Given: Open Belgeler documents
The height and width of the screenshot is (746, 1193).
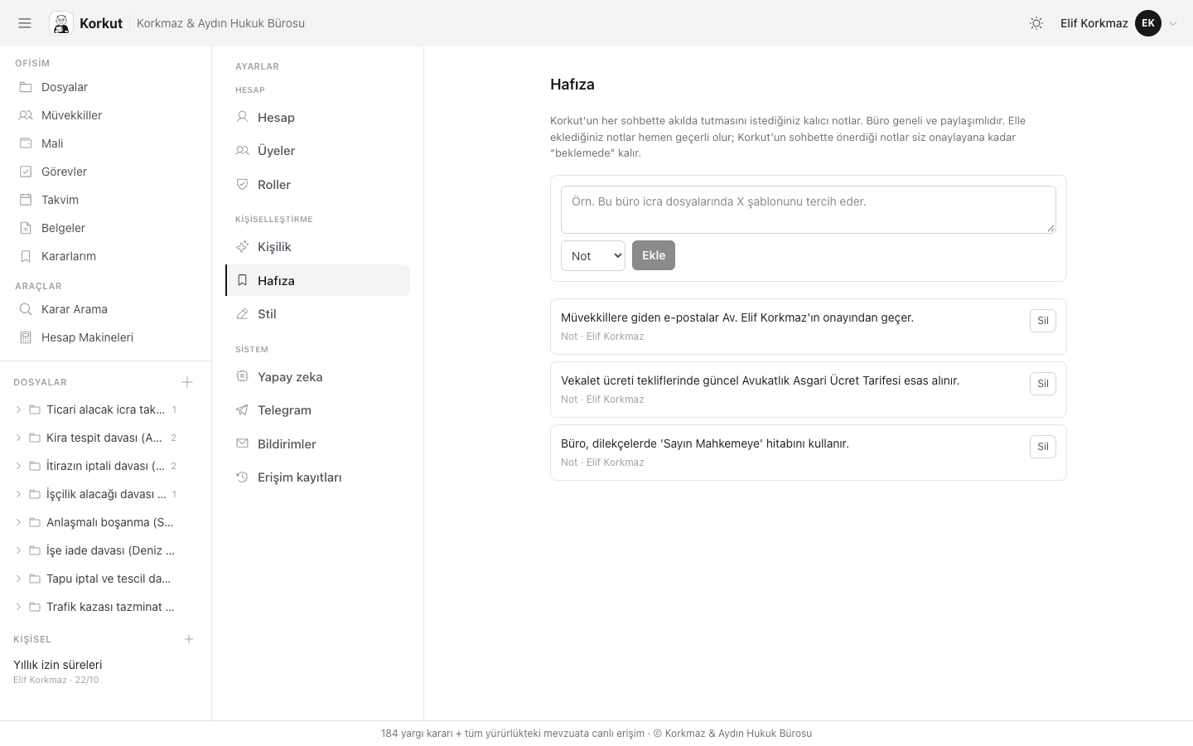Looking at the screenshot, I should click(105, 228).
